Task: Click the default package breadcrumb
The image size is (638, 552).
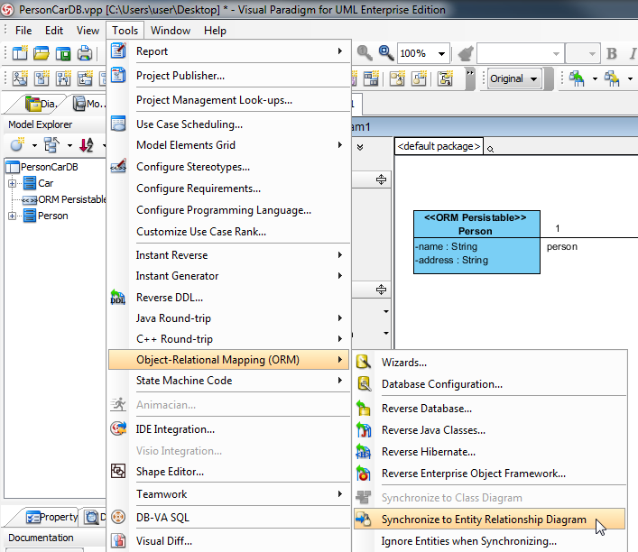Action: 439,146
